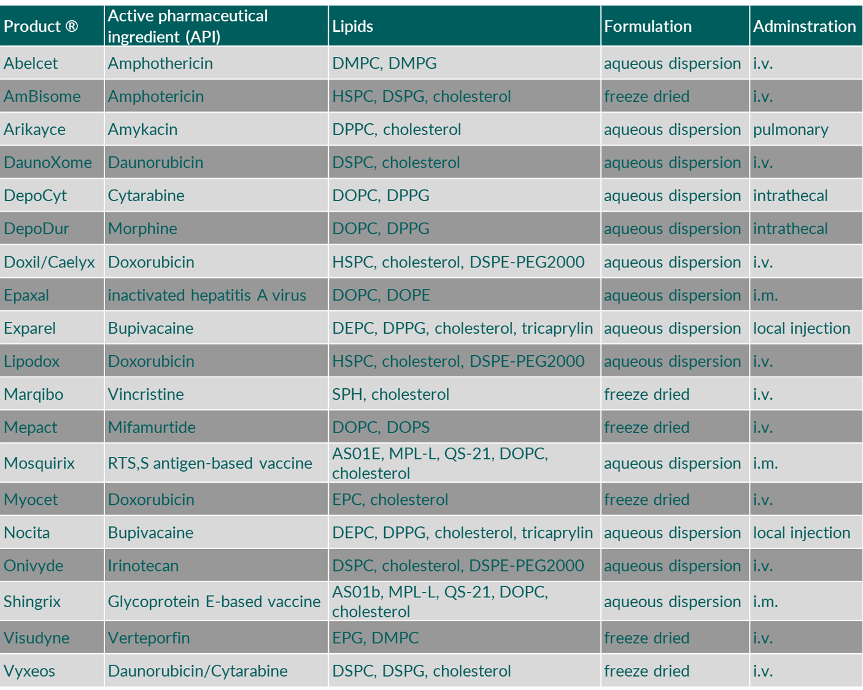Select the Formulation column header
This screenshot has width=863, height=690.
648,26
